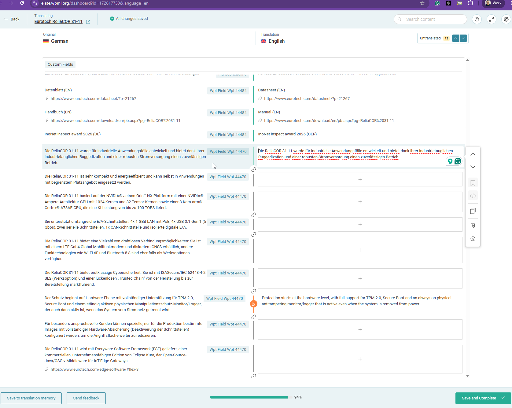Add a translation for the NVIDIA Jetson Orin segment
This screenshot has height=408, width=512.
pos(360,202)
